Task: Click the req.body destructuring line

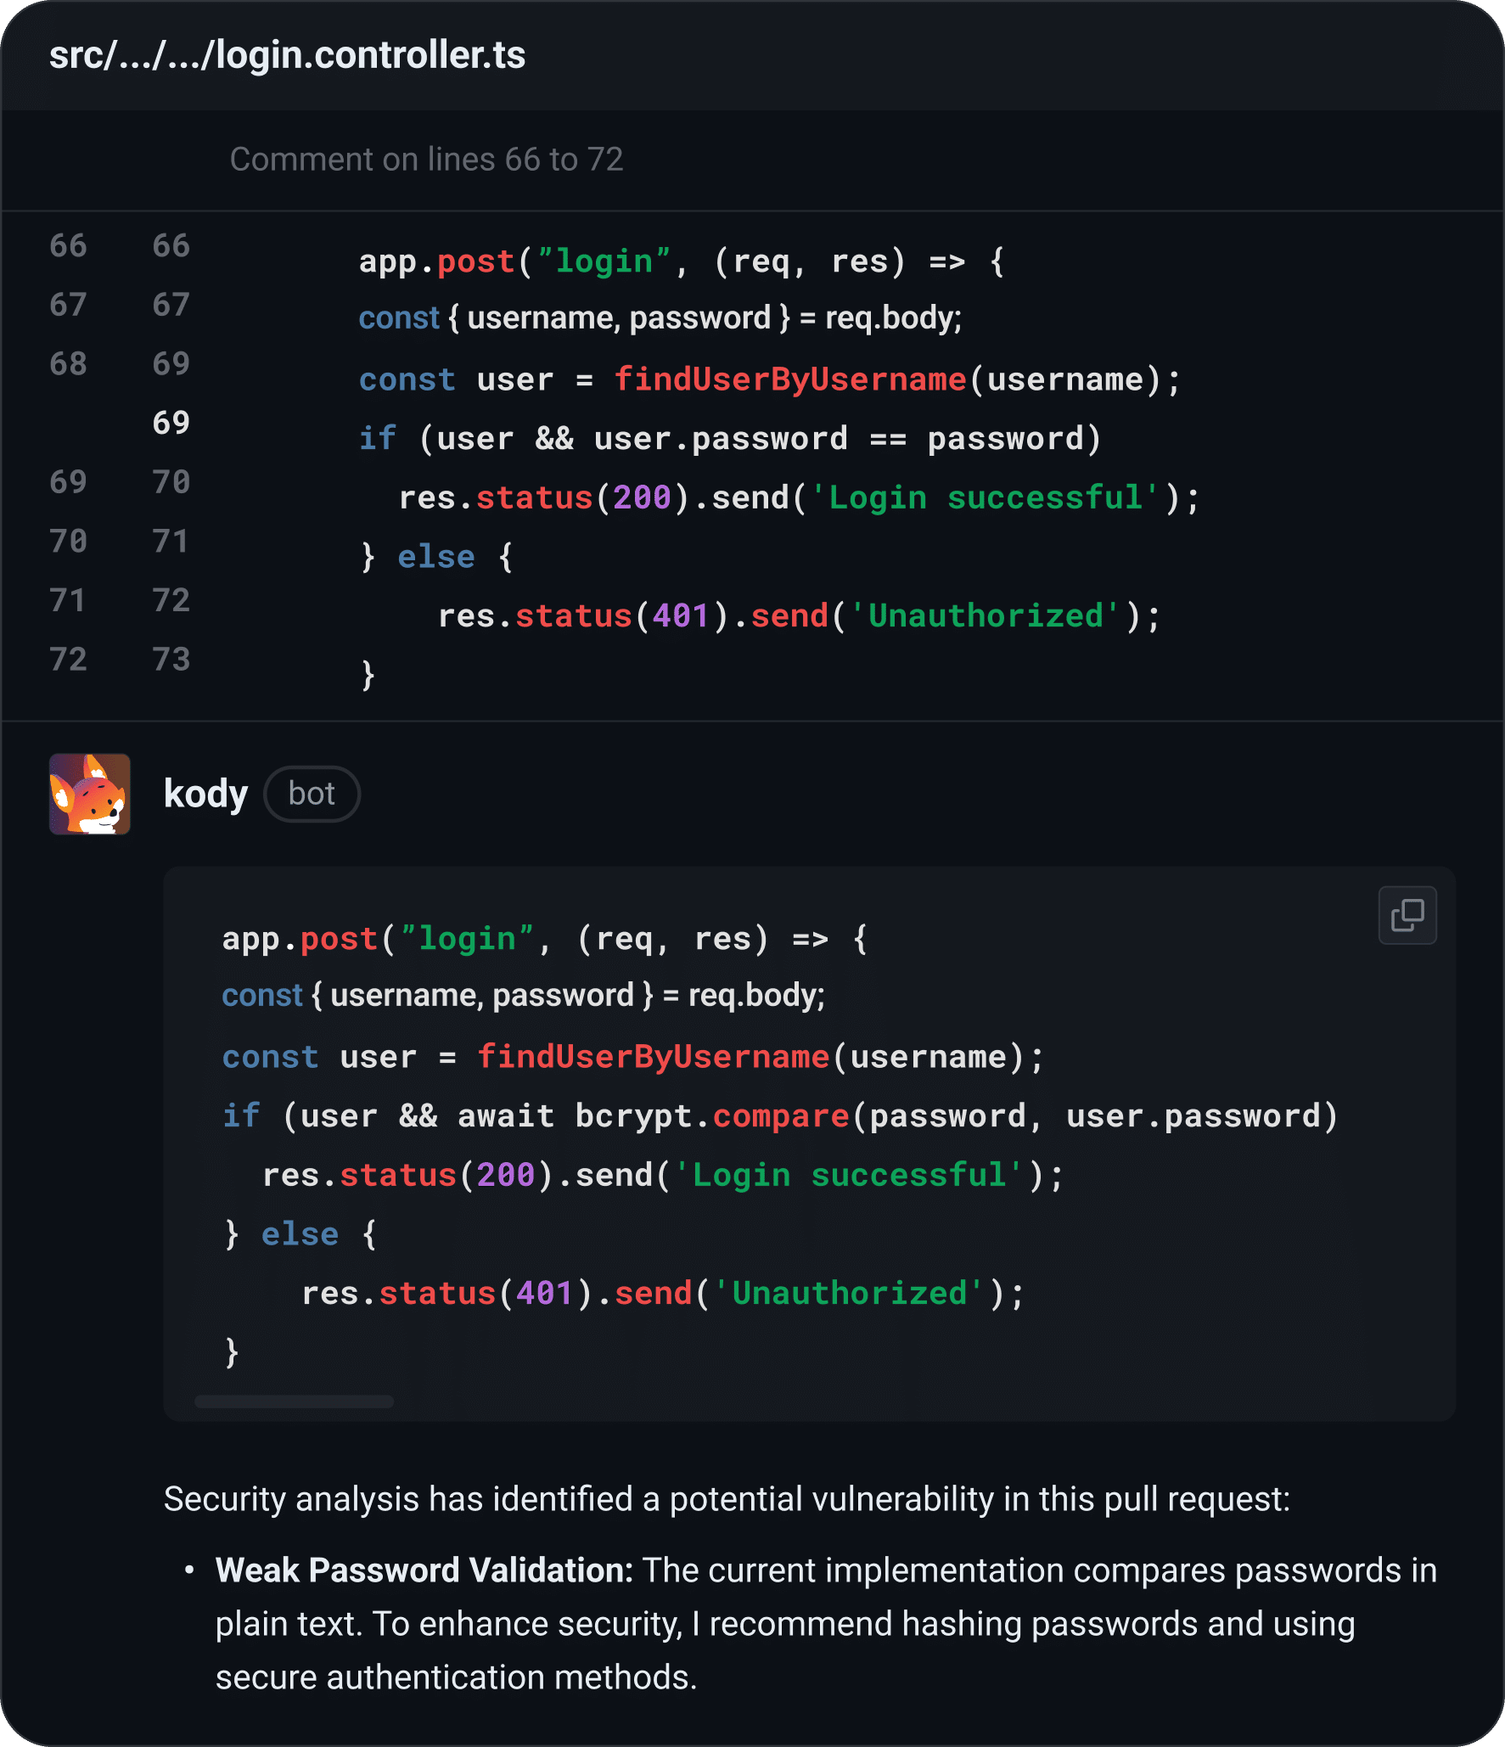Action: [660, 317]
